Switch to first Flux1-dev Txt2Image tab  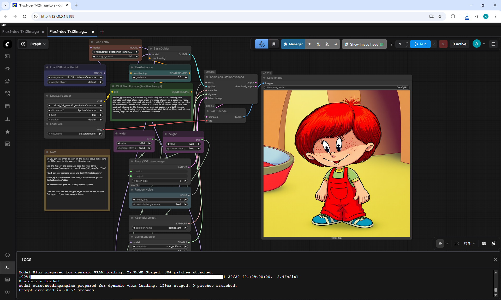(21, 32)
